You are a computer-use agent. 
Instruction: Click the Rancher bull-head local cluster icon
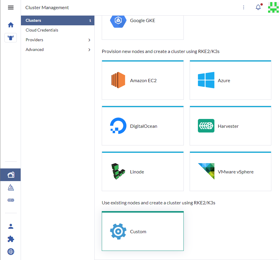11,38
